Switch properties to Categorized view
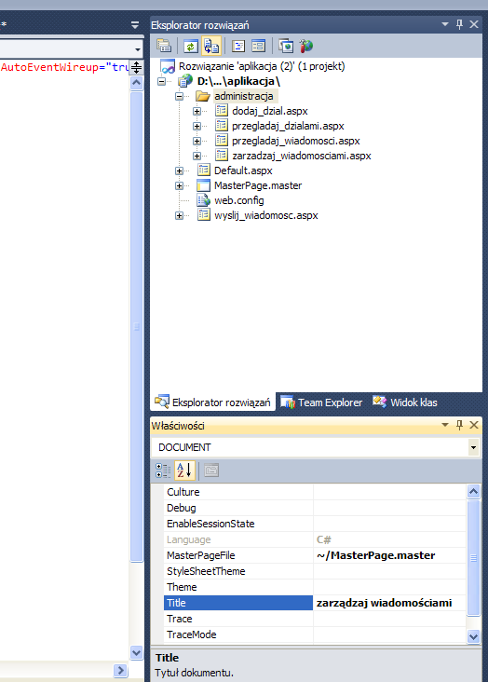Image resolution: width=488 pixels, height=682 pixels. point(163,471)
